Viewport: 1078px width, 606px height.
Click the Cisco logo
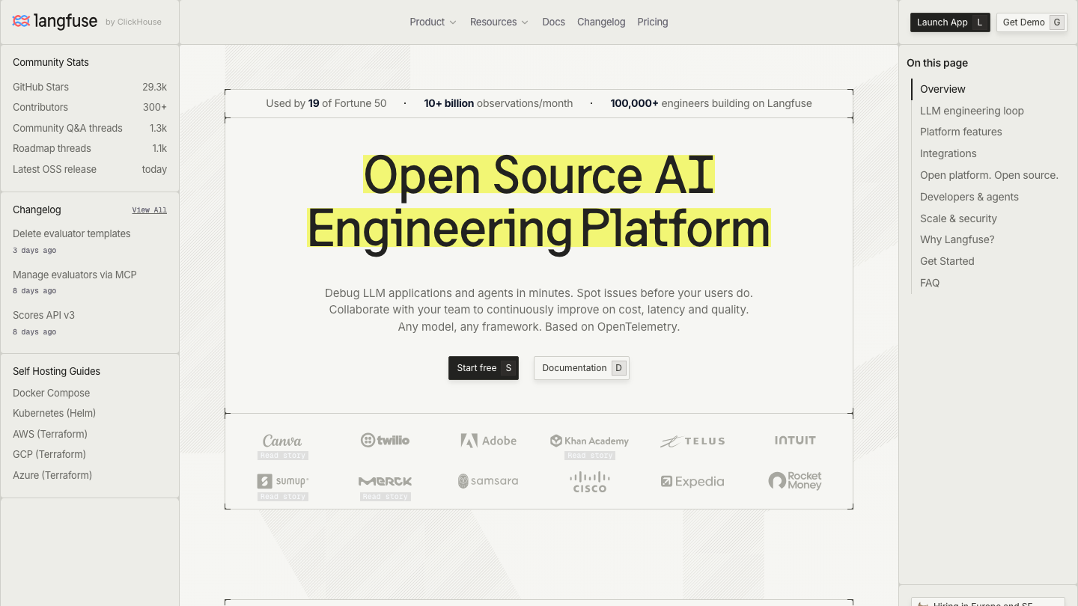[x=589, y=482]
